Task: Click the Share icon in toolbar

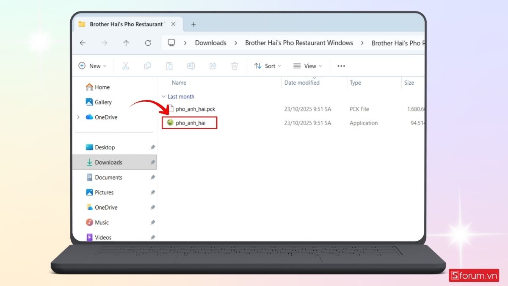Action: [213, 66]
